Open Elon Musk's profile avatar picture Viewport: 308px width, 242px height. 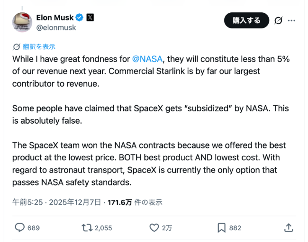pyautogui.click(x=21, y=22)
